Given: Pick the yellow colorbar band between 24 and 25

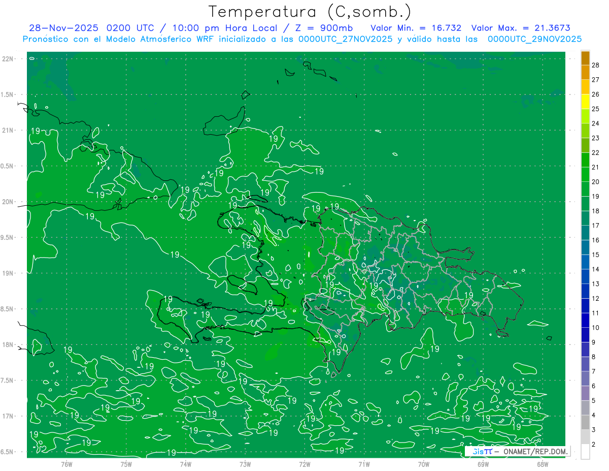Looking at the screenshot, I should point(585,116).
